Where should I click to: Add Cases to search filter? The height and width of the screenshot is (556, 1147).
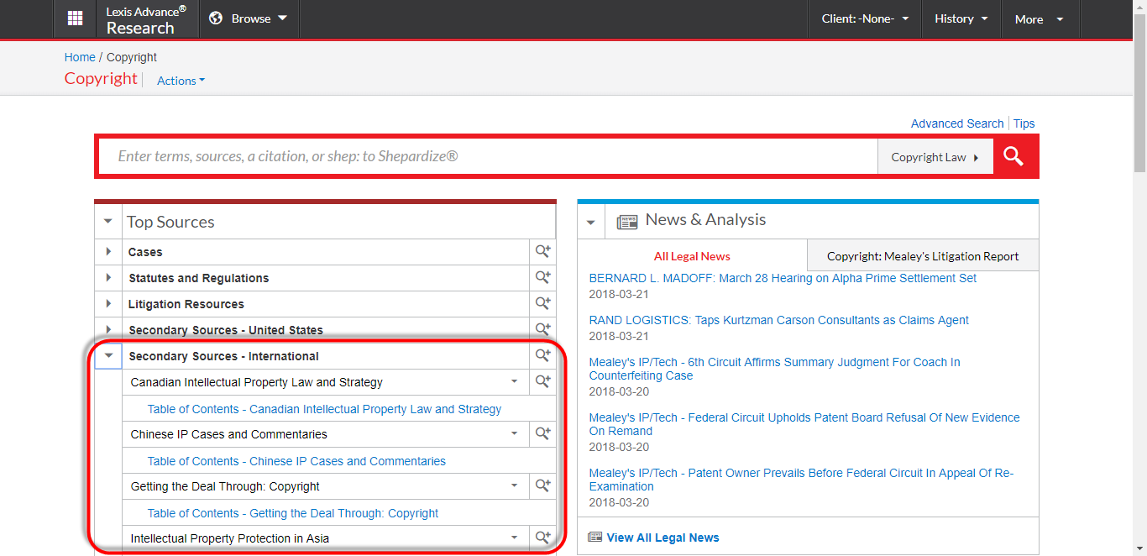(542, 251)
